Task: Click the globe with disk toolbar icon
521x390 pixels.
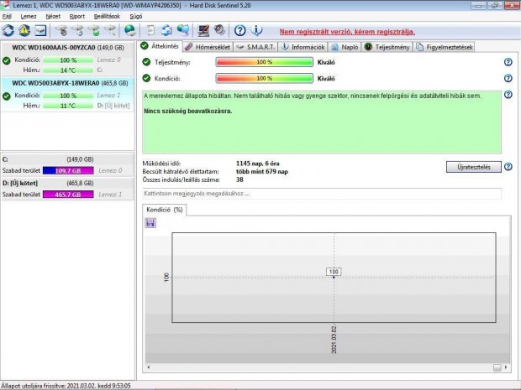Action: click(x=130, y=30)
